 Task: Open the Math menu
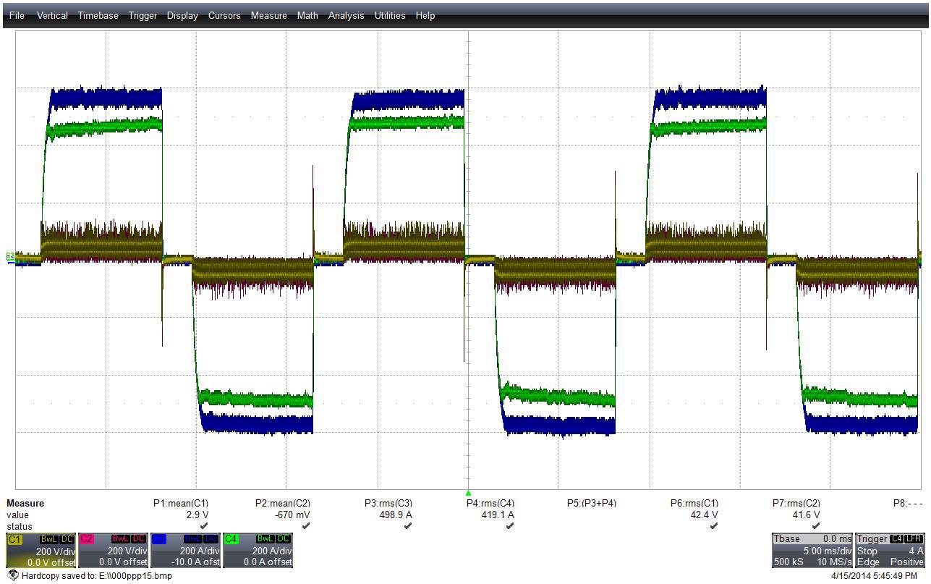tap(307, 15)
